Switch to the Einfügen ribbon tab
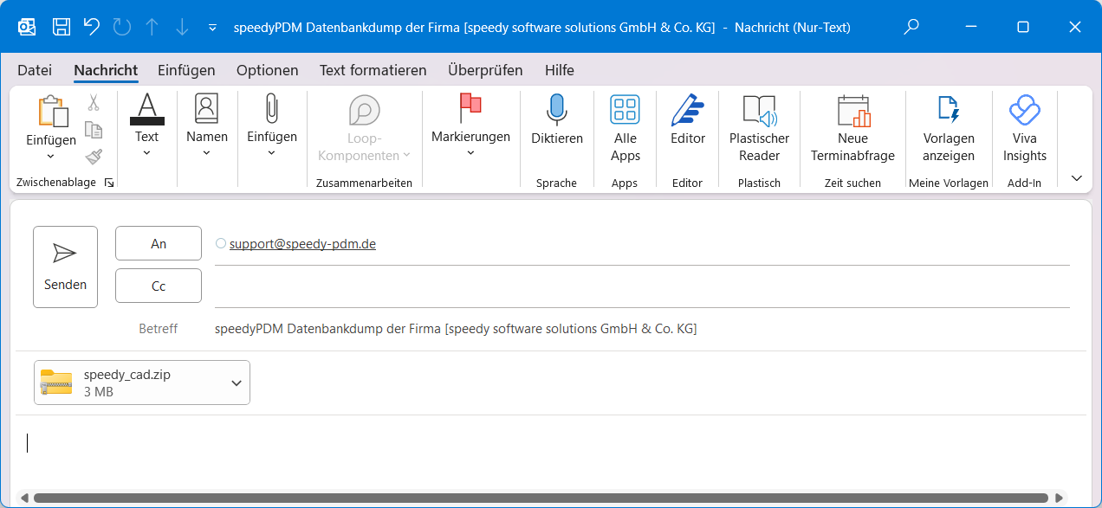The height and width of the screenshot is (508, 1102). point(186,70)
